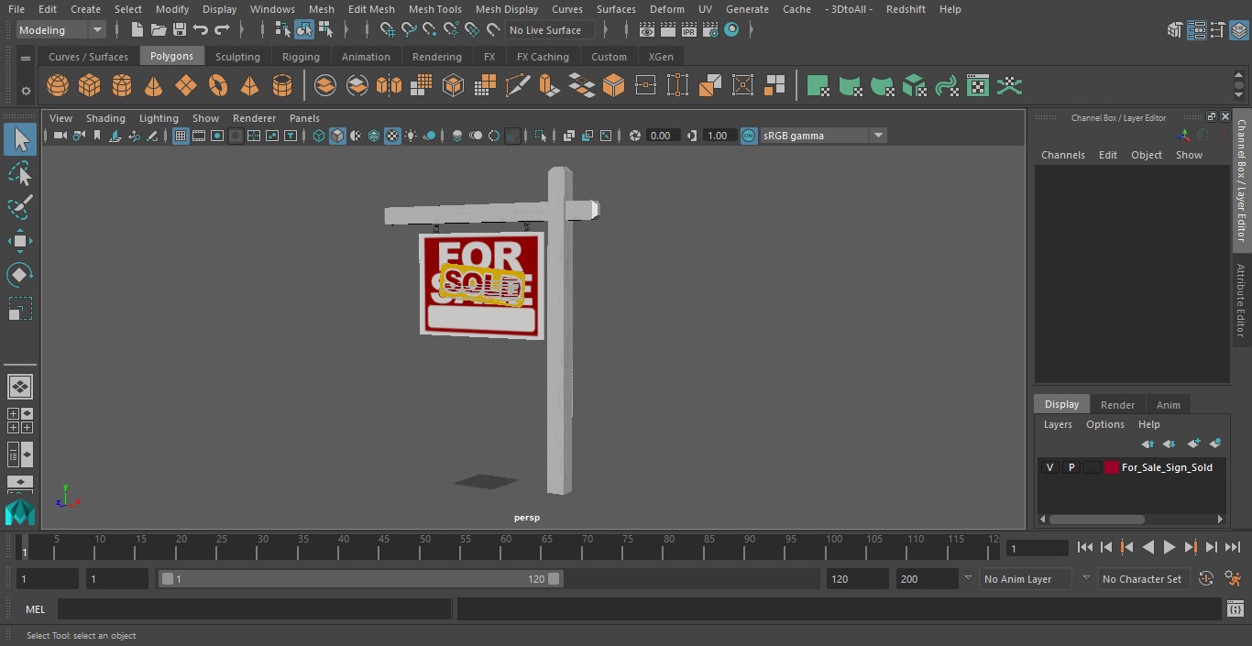Open the script editor icon at bottom right
The height and width of the screenshot is (646, 1252).
1235,609
